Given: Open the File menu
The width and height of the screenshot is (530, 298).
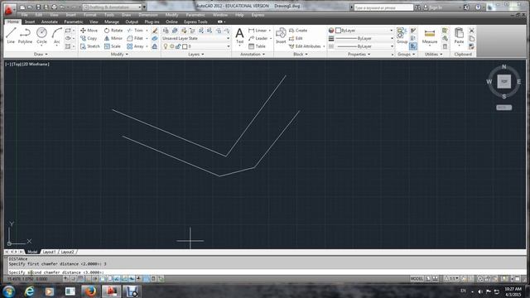Looking at the screenshot, I should 25,15.
